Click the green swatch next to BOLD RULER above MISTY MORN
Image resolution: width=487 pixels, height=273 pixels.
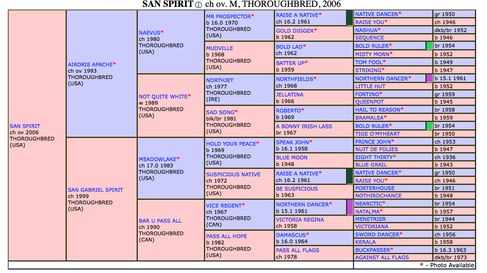pos(429,46)
